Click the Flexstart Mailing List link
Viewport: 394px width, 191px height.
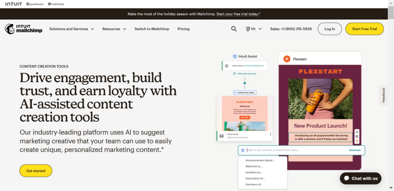click(x=255, y=66)
